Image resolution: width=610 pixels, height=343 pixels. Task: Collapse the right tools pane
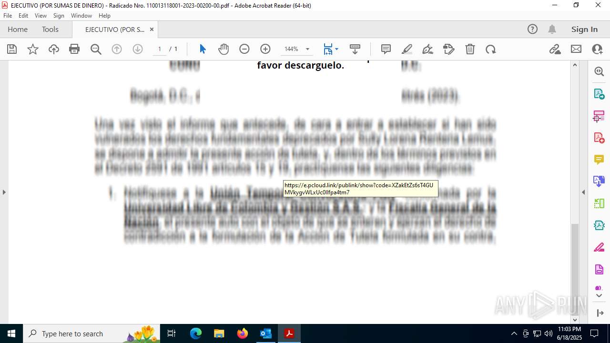[583, 192]
